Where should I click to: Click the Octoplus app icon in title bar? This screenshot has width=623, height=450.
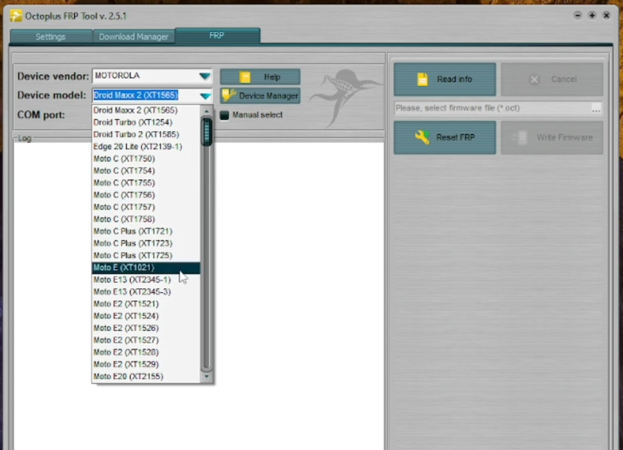click(x=16, y=16)
